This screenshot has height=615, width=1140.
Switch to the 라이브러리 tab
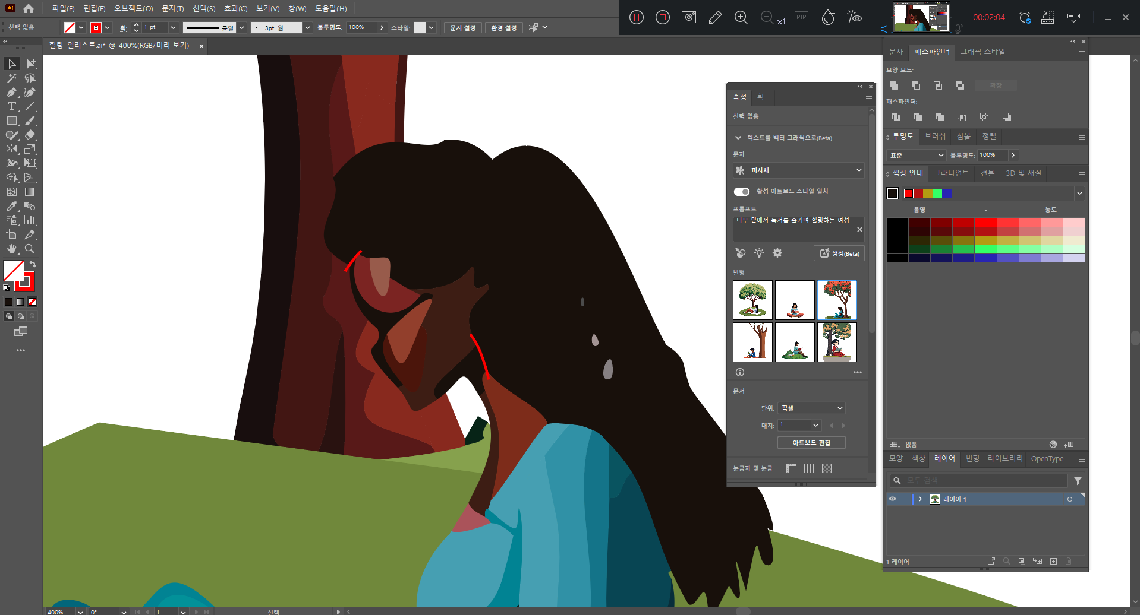tap(1005, 458)
